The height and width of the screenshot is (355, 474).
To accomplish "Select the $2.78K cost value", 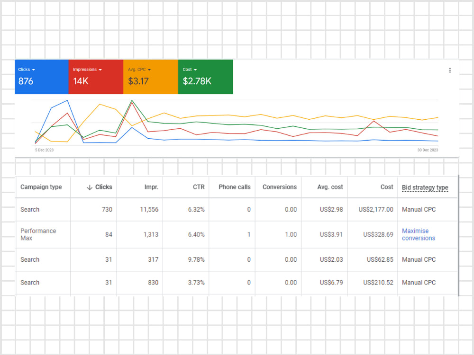I will click(x=197, y=81).
